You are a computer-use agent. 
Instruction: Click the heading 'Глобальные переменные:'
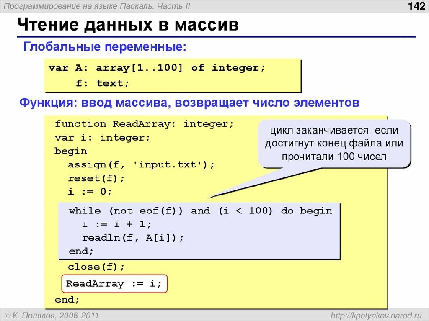105,46
